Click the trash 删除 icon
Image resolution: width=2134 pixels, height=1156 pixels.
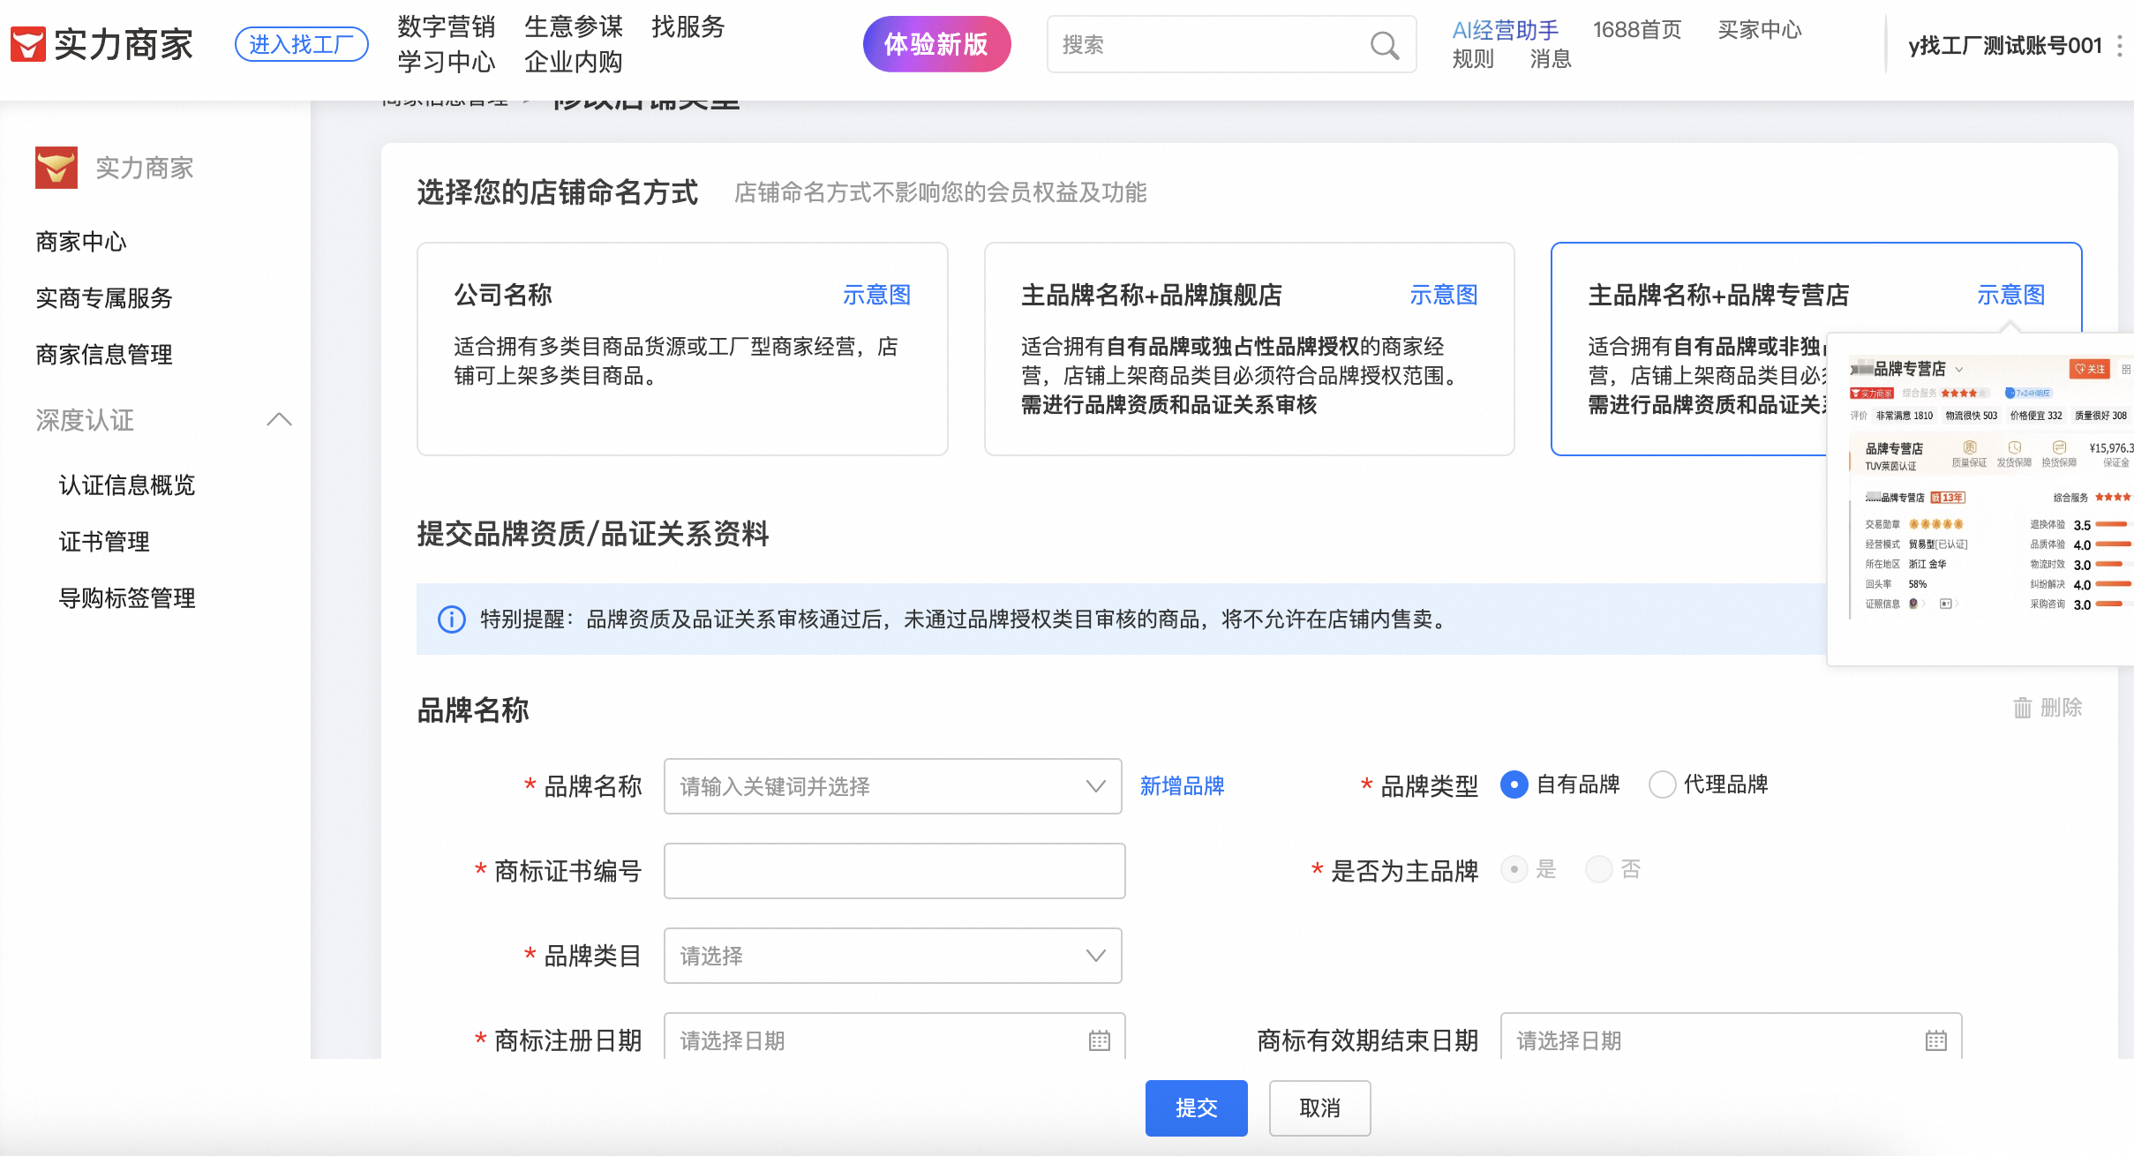(2022, 708)
